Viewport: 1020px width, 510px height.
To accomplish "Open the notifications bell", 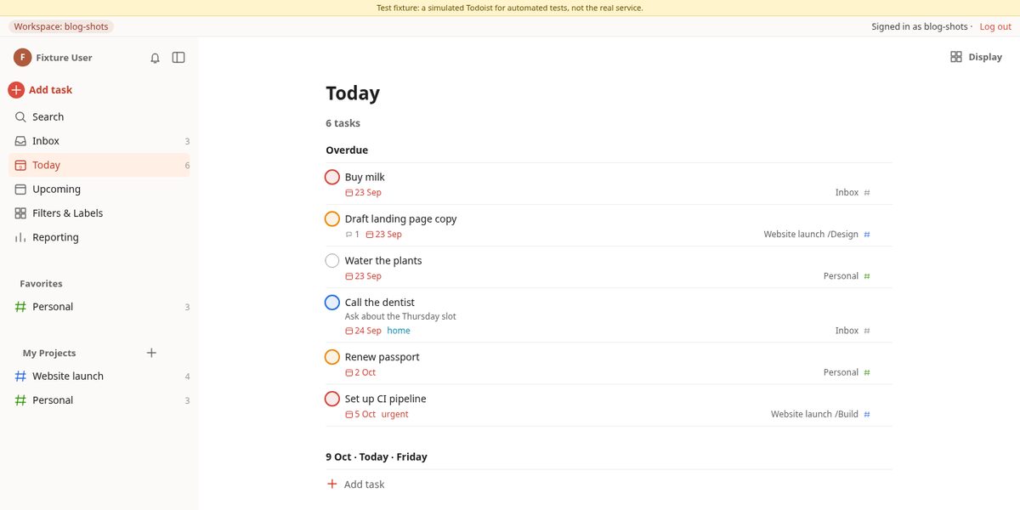I will [x=155, y=58].
